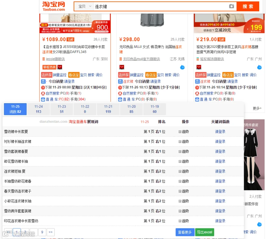Viewport: 266px width, 239px height.
Task: Switch to the 11-19 date tab
Action: tap(155, 109)
